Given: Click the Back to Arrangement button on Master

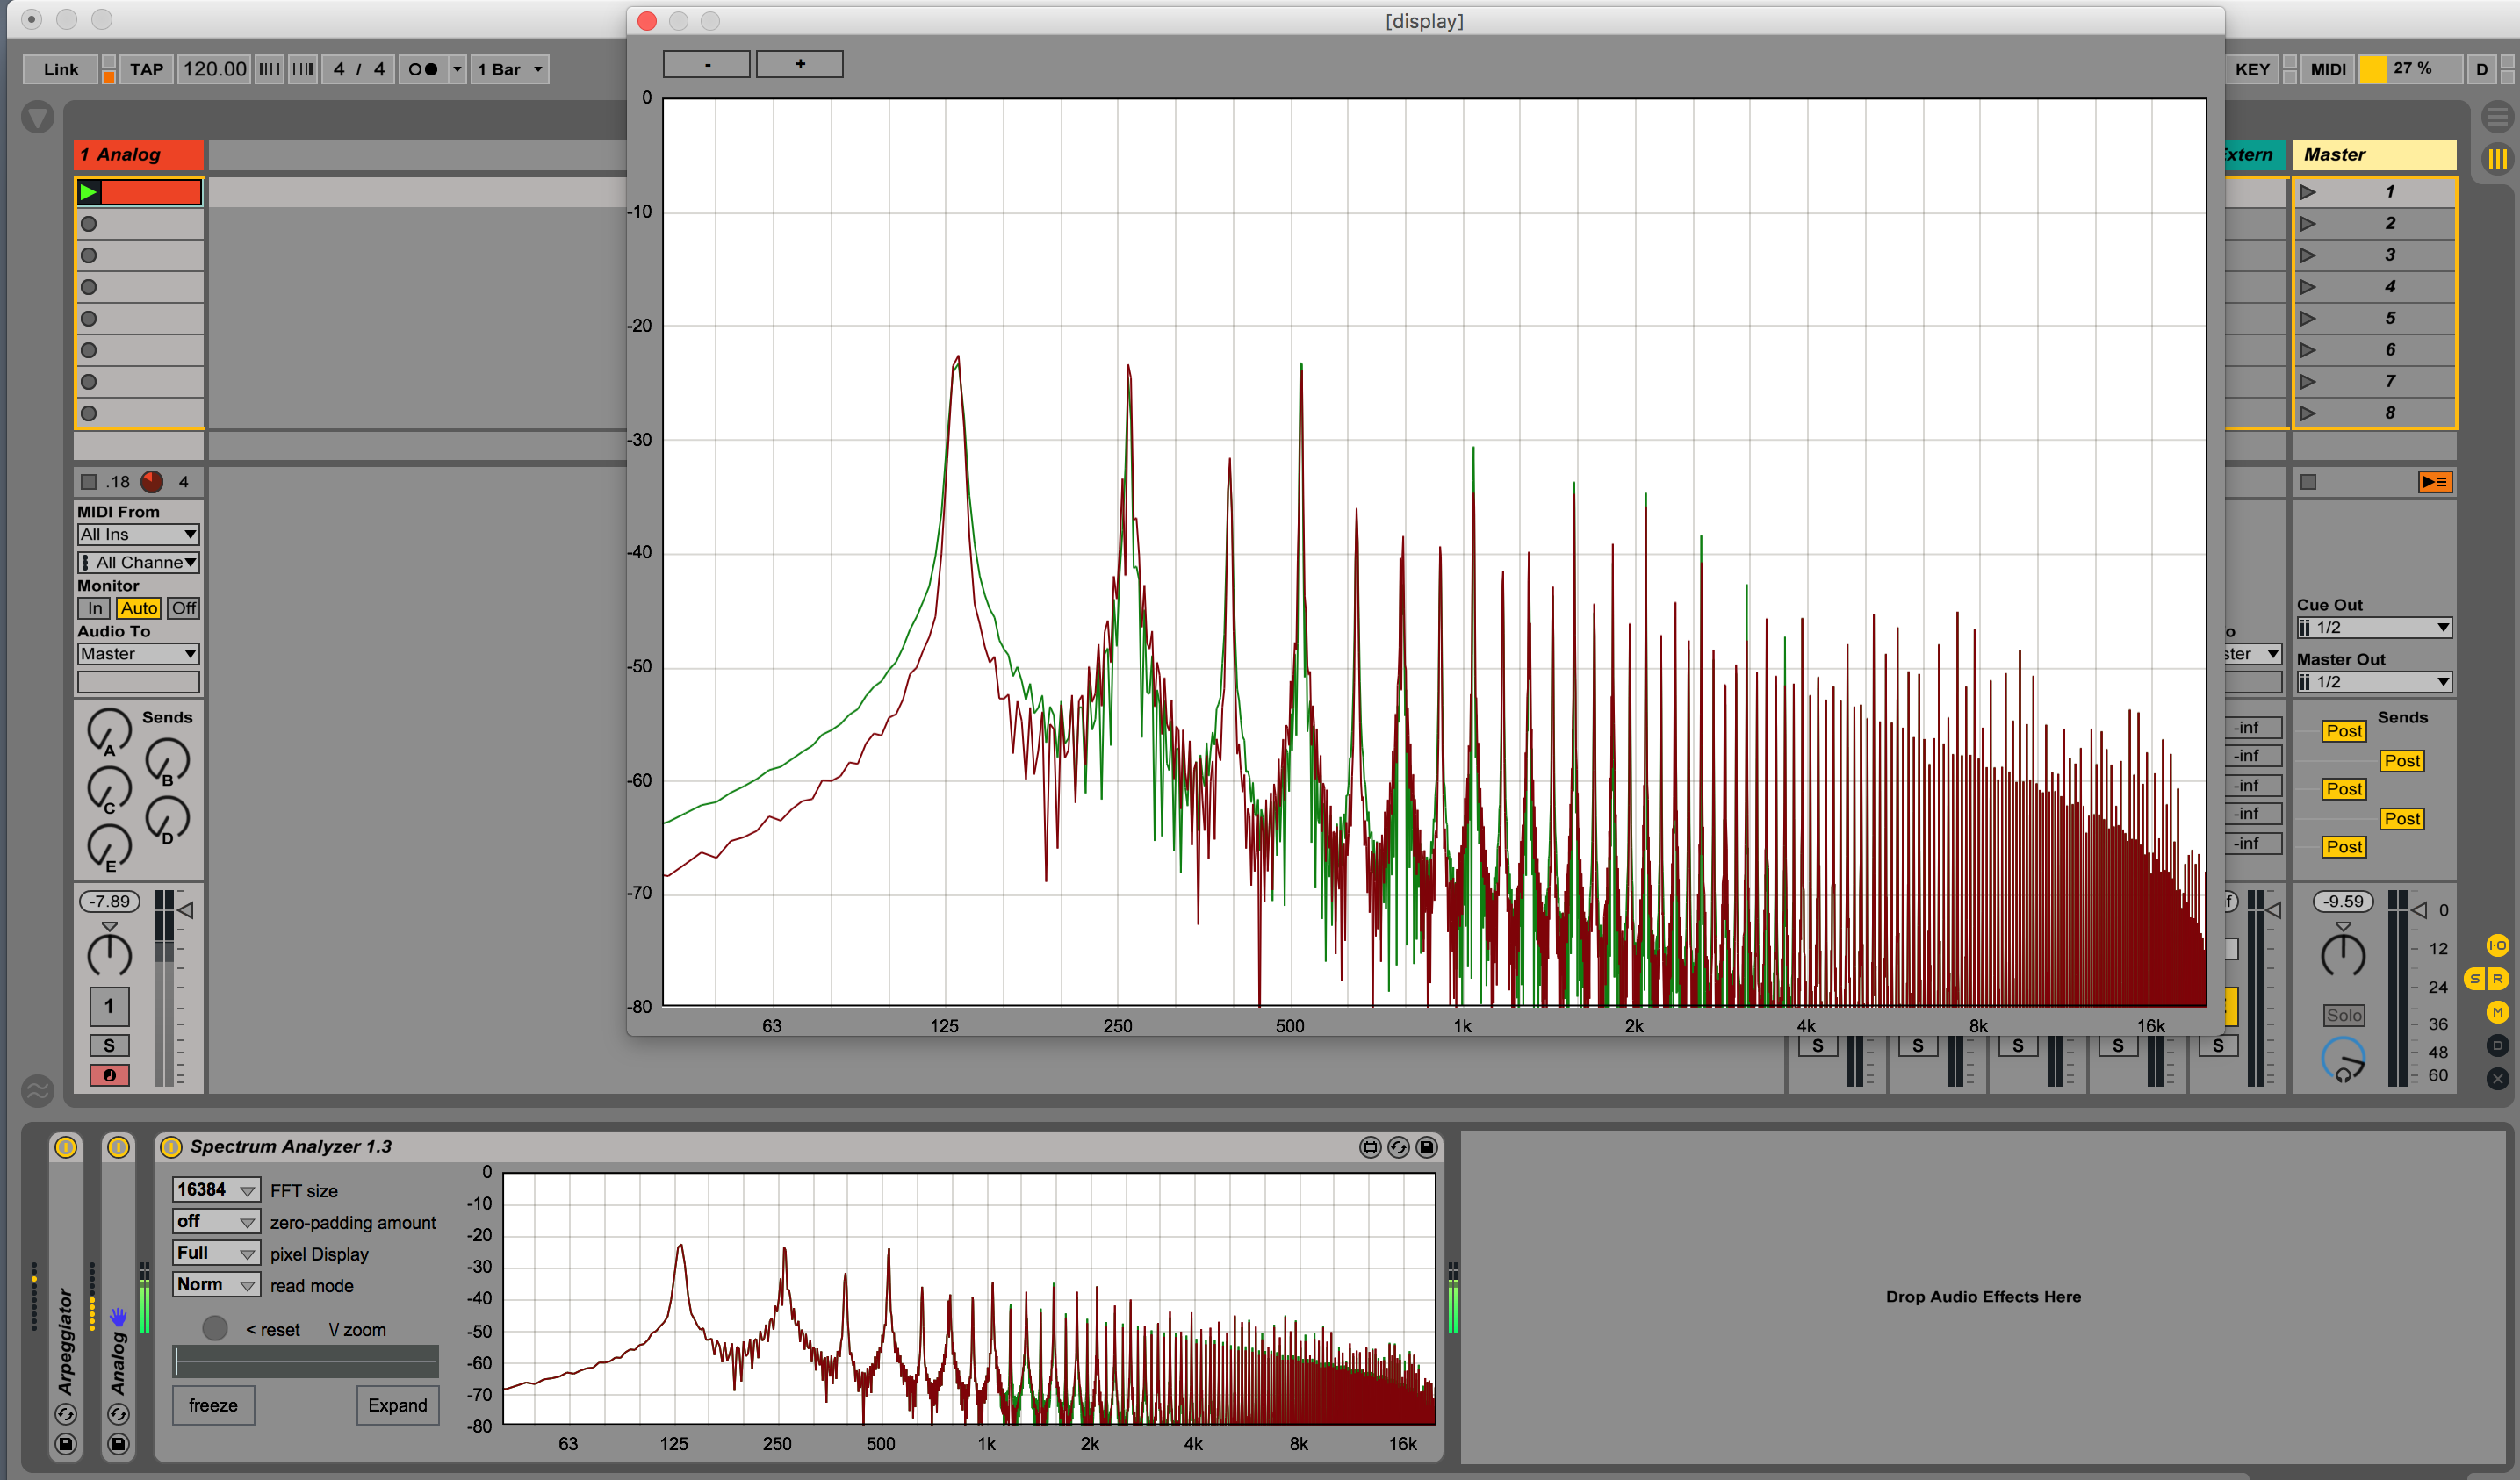Looking at the screenshot, I should tap(2434, 482).
